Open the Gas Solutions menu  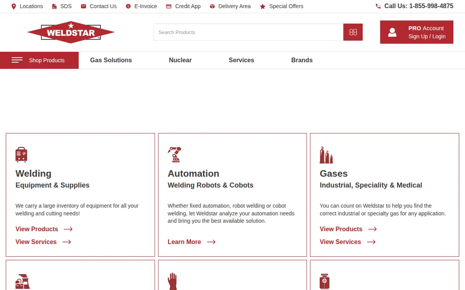click(111, 60)
